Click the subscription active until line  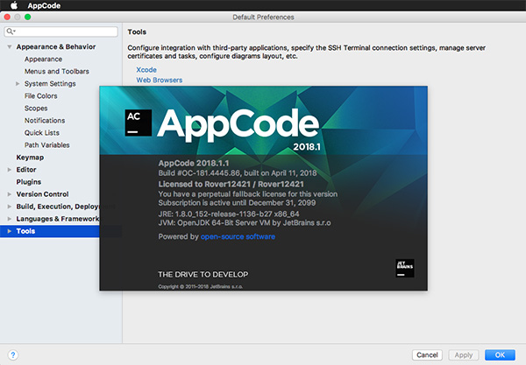(237, 203)
